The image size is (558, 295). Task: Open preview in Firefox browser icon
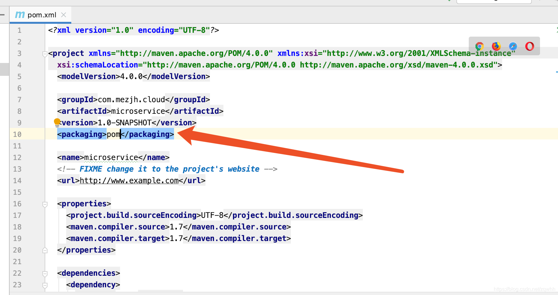[x=496, y=46]
